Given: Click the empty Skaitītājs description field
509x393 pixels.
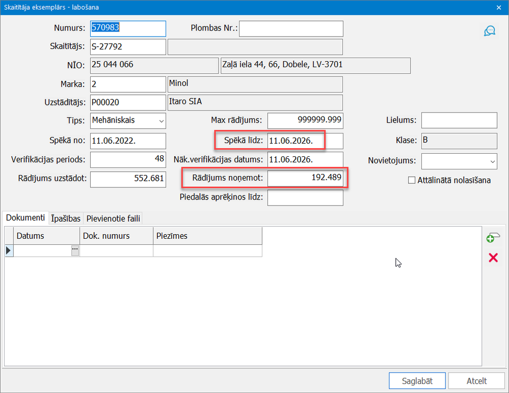Looking at the screenshot, I should [255, 47].
